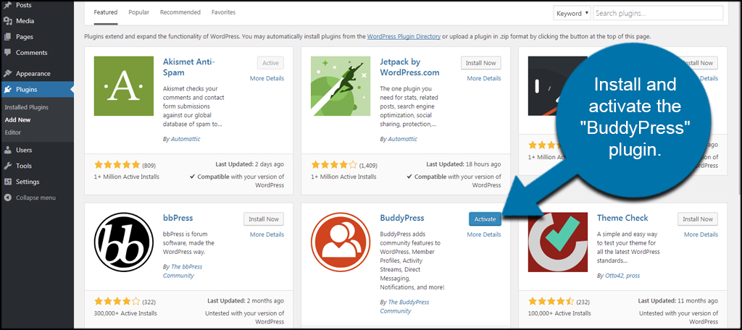
Task: Open the Plugins menu item
Action: click(x=37, y=89)
